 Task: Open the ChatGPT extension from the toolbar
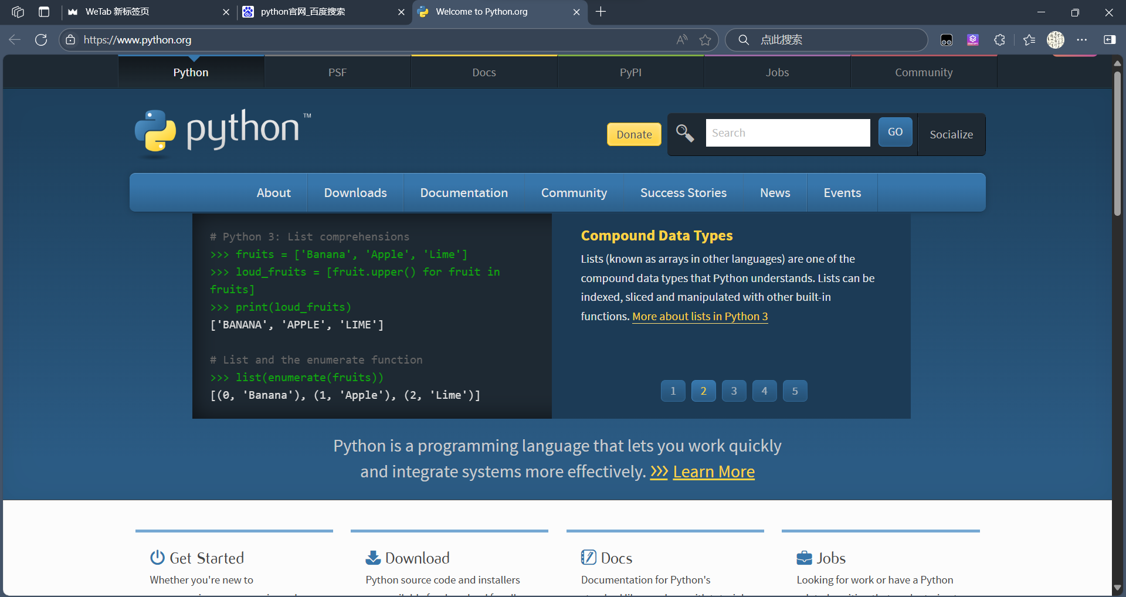coord(972,39)
